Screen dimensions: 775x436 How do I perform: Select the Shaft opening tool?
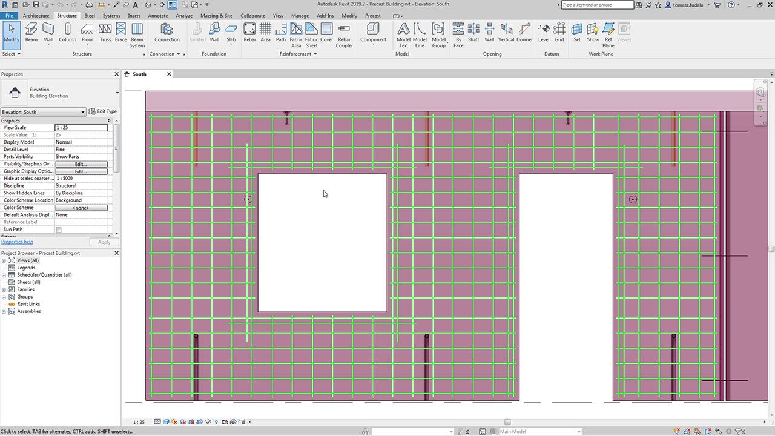(x=473, y=33)
